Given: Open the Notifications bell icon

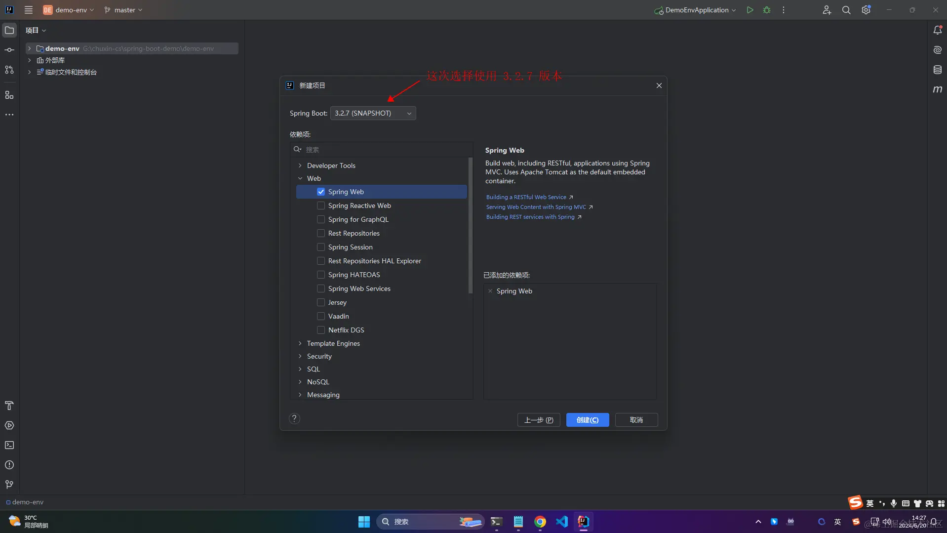Looking at the screenshot, I should point(938,30).
